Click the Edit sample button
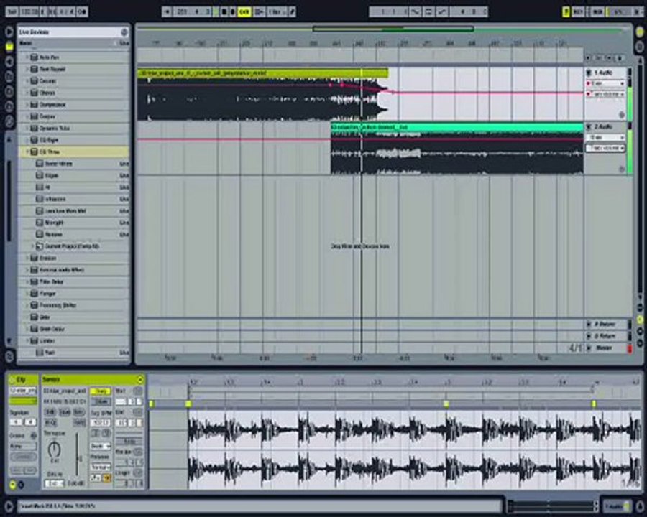 pyautogui.click(x=50, y=412)
